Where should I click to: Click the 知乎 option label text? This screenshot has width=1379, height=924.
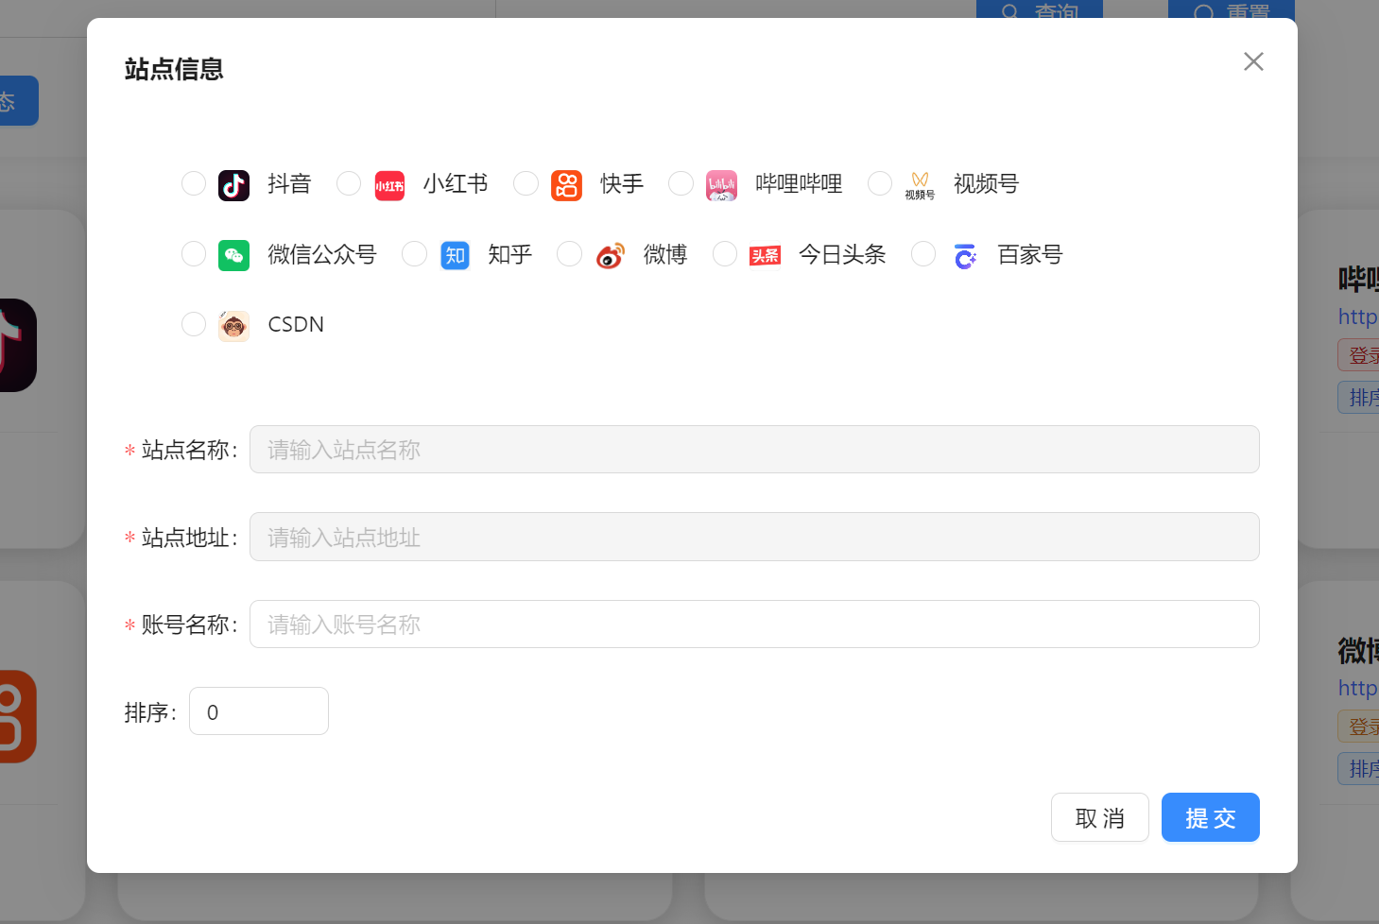click(510, 254)
